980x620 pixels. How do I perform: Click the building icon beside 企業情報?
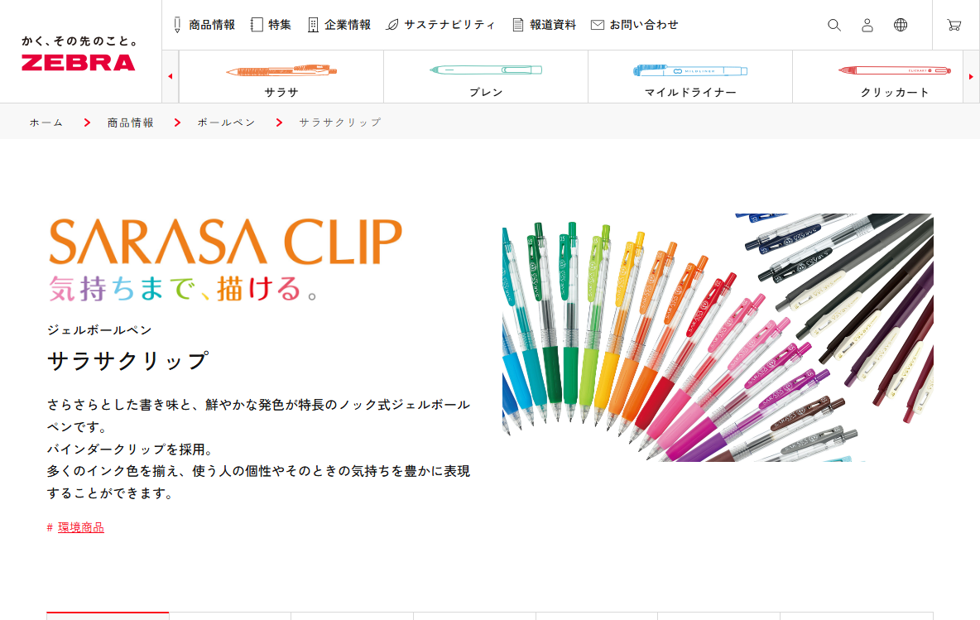click(313, 25)
